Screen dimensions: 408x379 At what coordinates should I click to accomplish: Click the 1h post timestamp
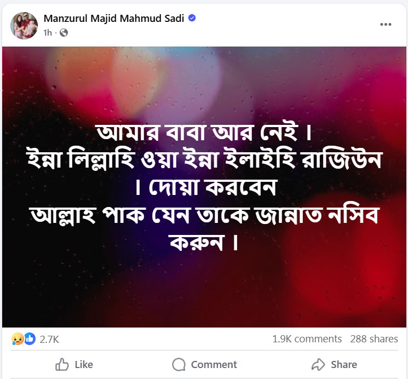pos(48,33)
